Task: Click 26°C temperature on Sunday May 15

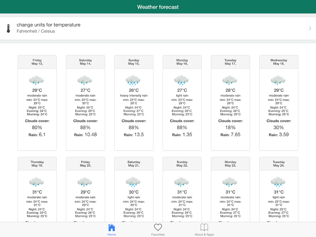Action: (x=134, y=90)
